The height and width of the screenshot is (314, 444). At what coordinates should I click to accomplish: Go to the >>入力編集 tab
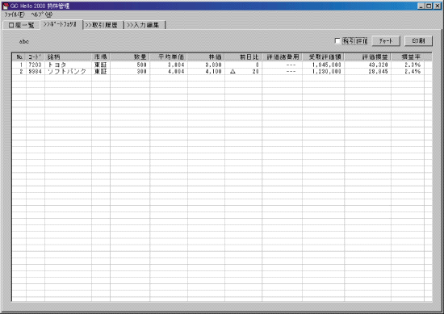pos(145,25)
